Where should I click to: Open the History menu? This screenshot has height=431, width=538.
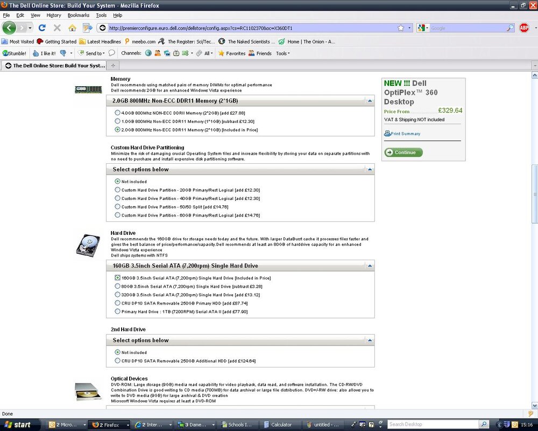53,15
